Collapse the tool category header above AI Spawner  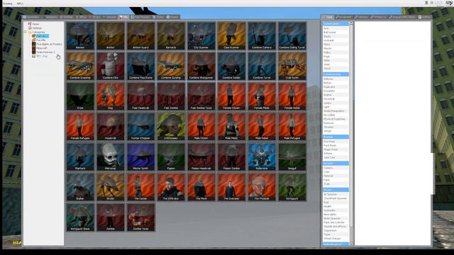point(336,190)
